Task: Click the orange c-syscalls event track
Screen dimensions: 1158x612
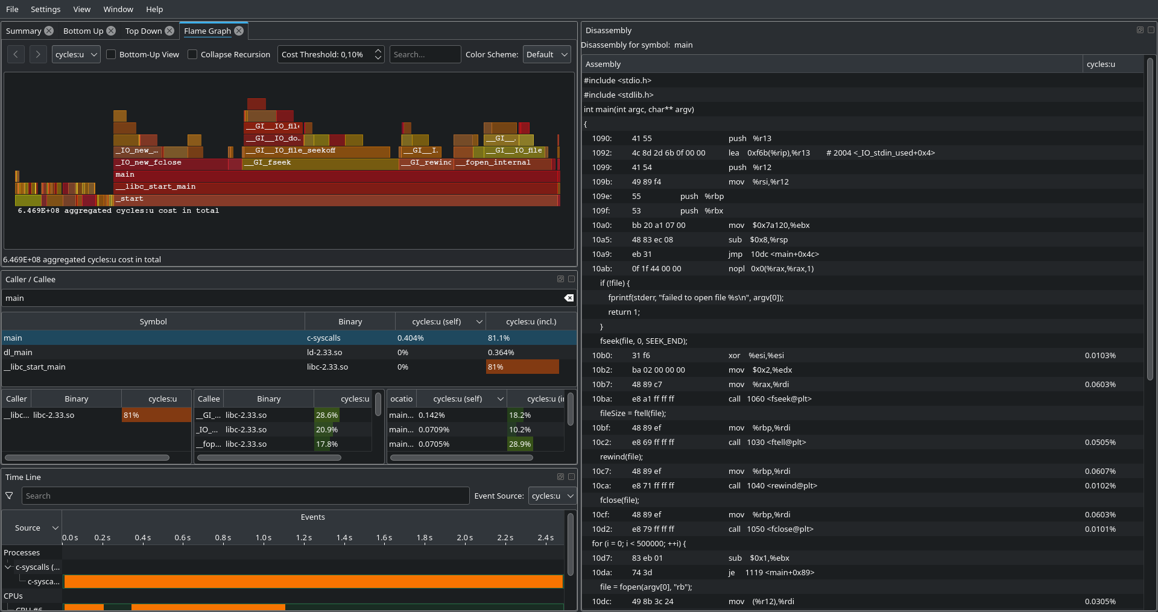Action: click(x=313, y=581)
